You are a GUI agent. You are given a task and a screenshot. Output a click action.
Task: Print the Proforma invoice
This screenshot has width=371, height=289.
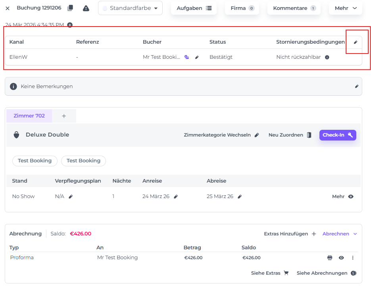[x=329, y=258]
